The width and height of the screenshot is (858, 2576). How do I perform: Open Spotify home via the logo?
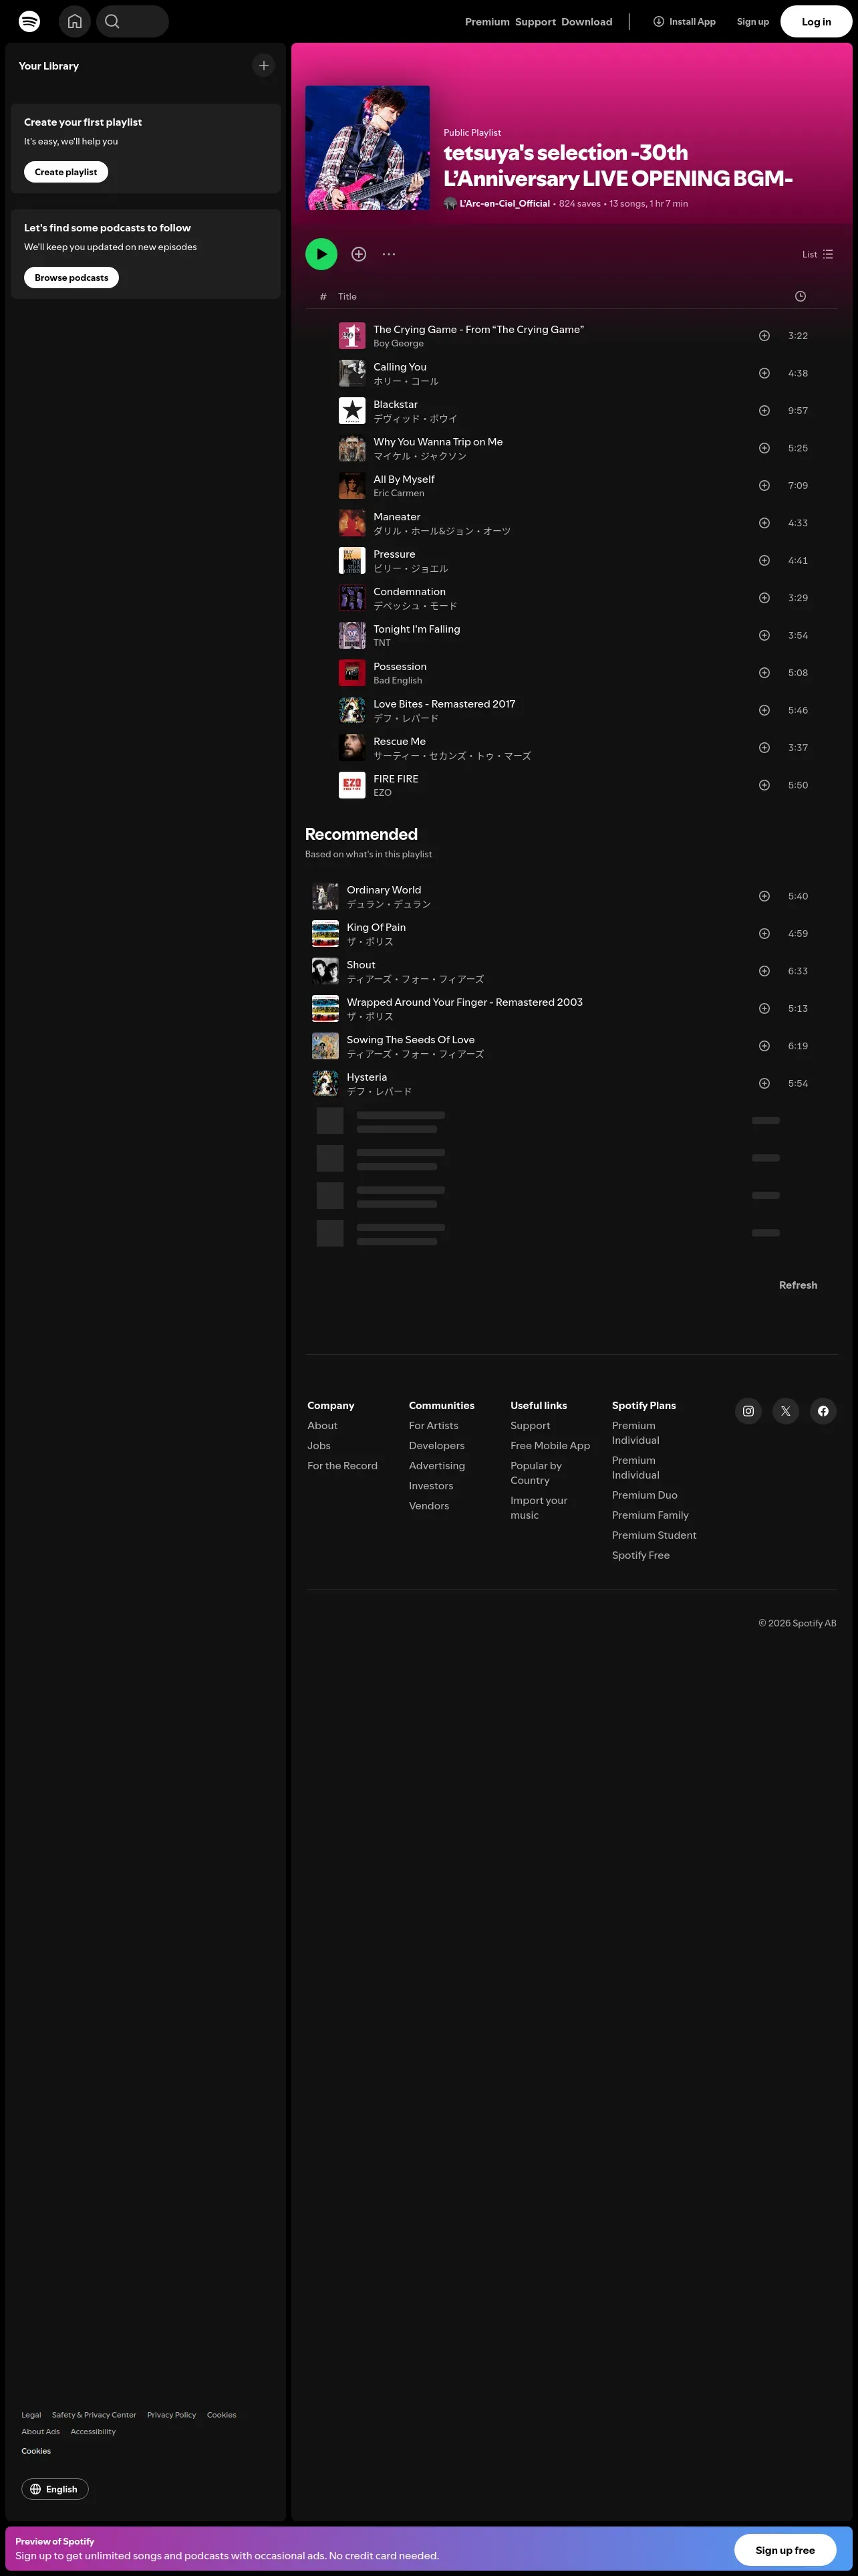pyautogui.click(x=30, y=21)
